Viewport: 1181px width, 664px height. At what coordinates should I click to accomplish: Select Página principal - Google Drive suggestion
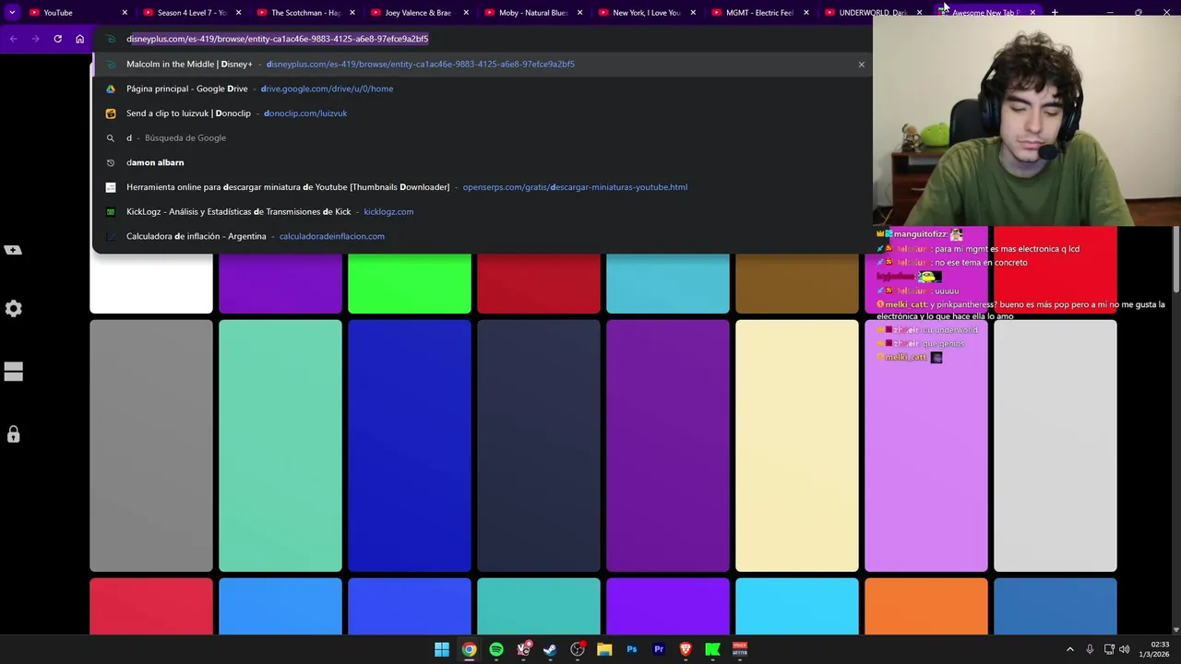point(482,89)
